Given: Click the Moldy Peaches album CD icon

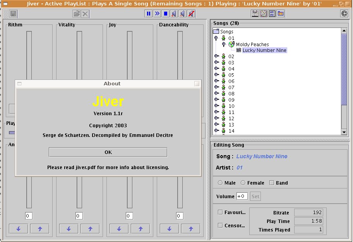Looking at the screenshot, I should click(x=231, y=44).
